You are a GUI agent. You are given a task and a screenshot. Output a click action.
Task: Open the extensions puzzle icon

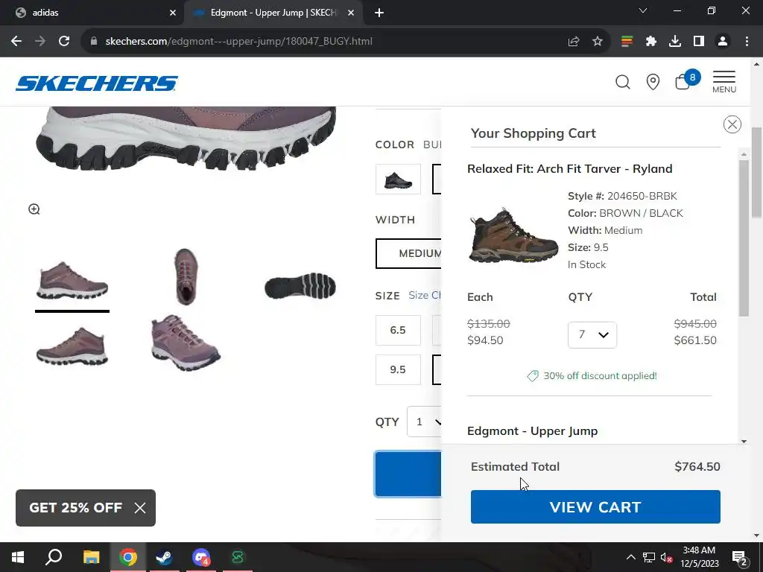click(650, 42)
